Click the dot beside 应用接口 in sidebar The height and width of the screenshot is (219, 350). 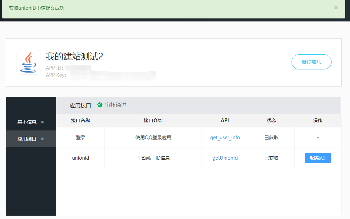[42, 139]
